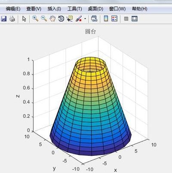Select the Zoom In magnifier tool
This screenshot has height=173, width=172.
[35, 18]
